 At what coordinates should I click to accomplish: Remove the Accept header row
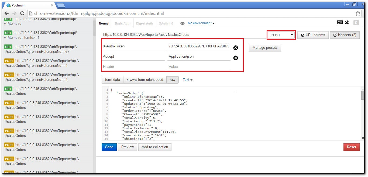tap(236, 58)
